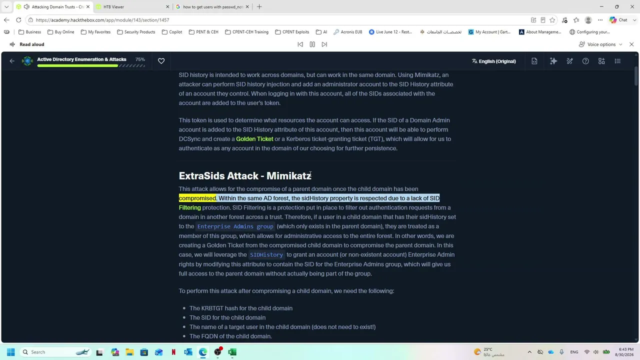The height and width of the screenshot is (360, 640).
Task: Close the Read aloud bar
Action: 631,44
